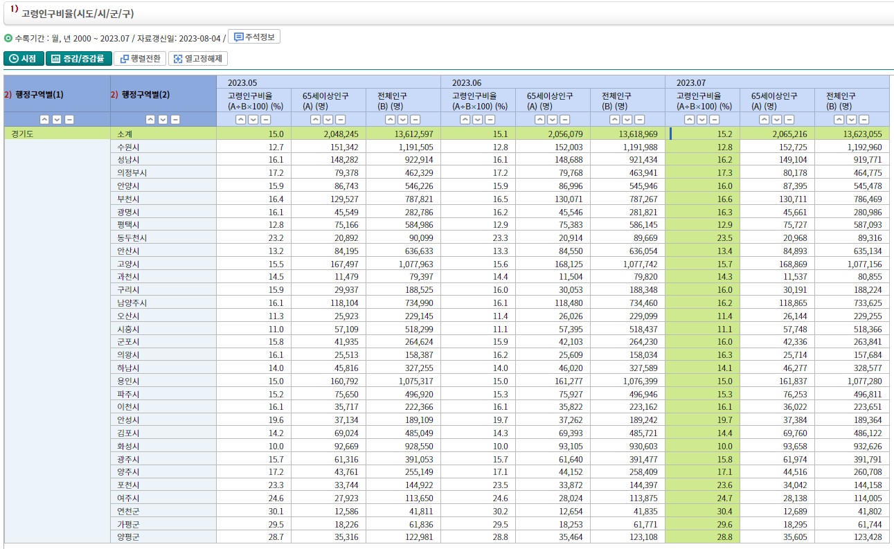Screen dimensions: 894x549
Task: Click the 30.4 ratio cell for 연천군
Action: tap(703, 511)
